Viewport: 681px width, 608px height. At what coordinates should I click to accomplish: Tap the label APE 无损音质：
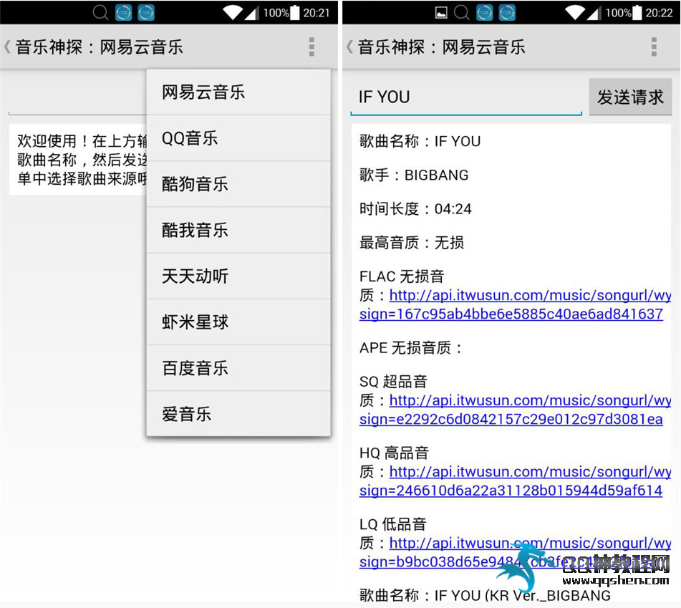pyautogui.click(x=411, y=348)
